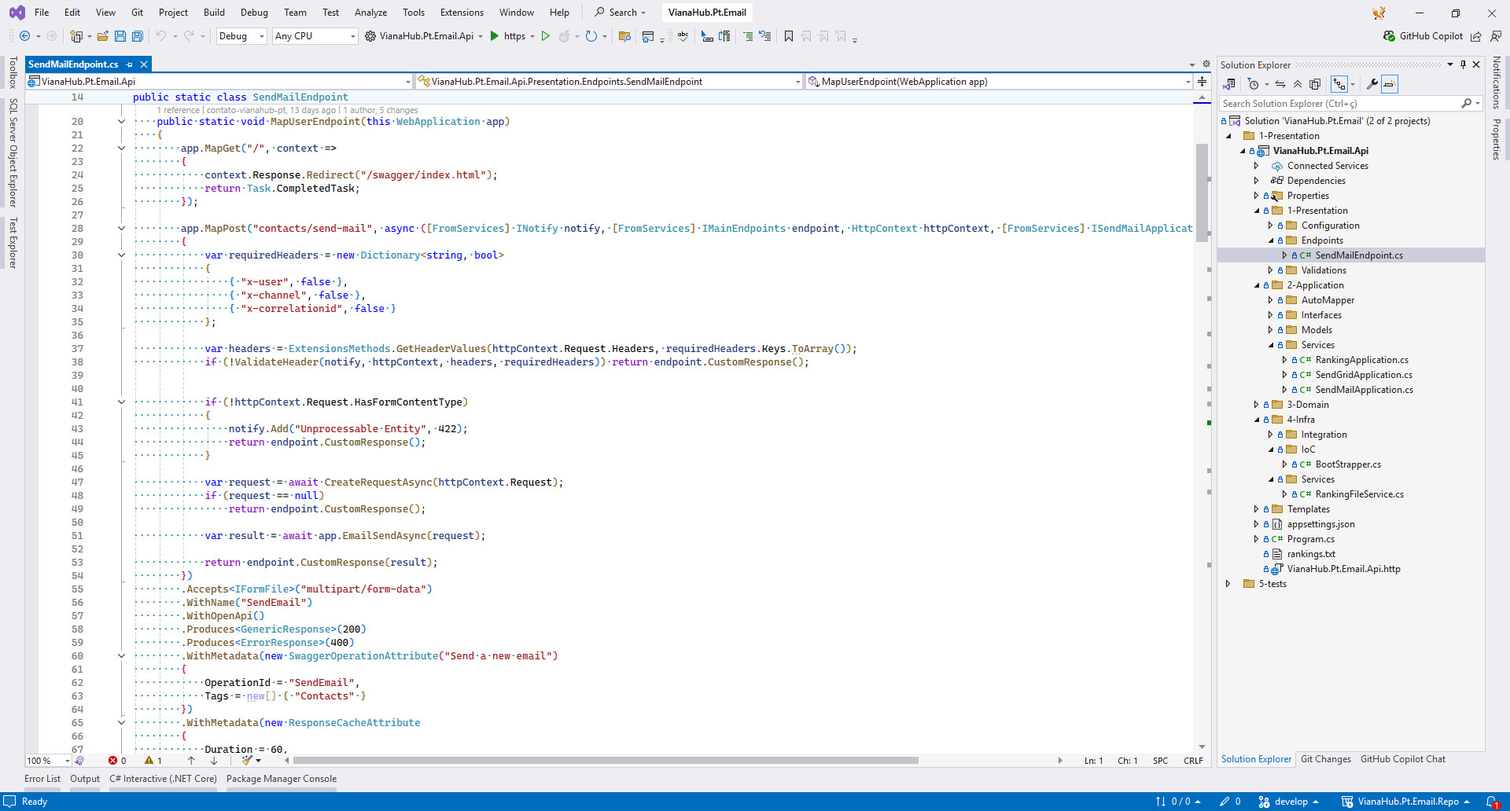
Task: Open the Debug menu
Action: point(254,13)
